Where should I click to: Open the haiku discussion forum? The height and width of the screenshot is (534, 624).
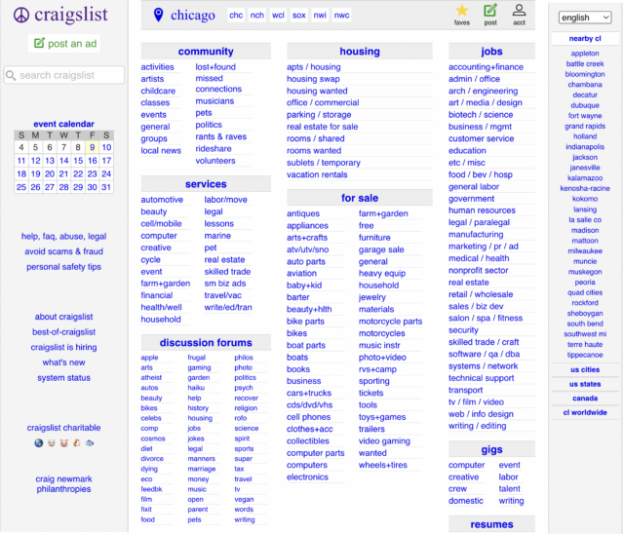(196, 388)
